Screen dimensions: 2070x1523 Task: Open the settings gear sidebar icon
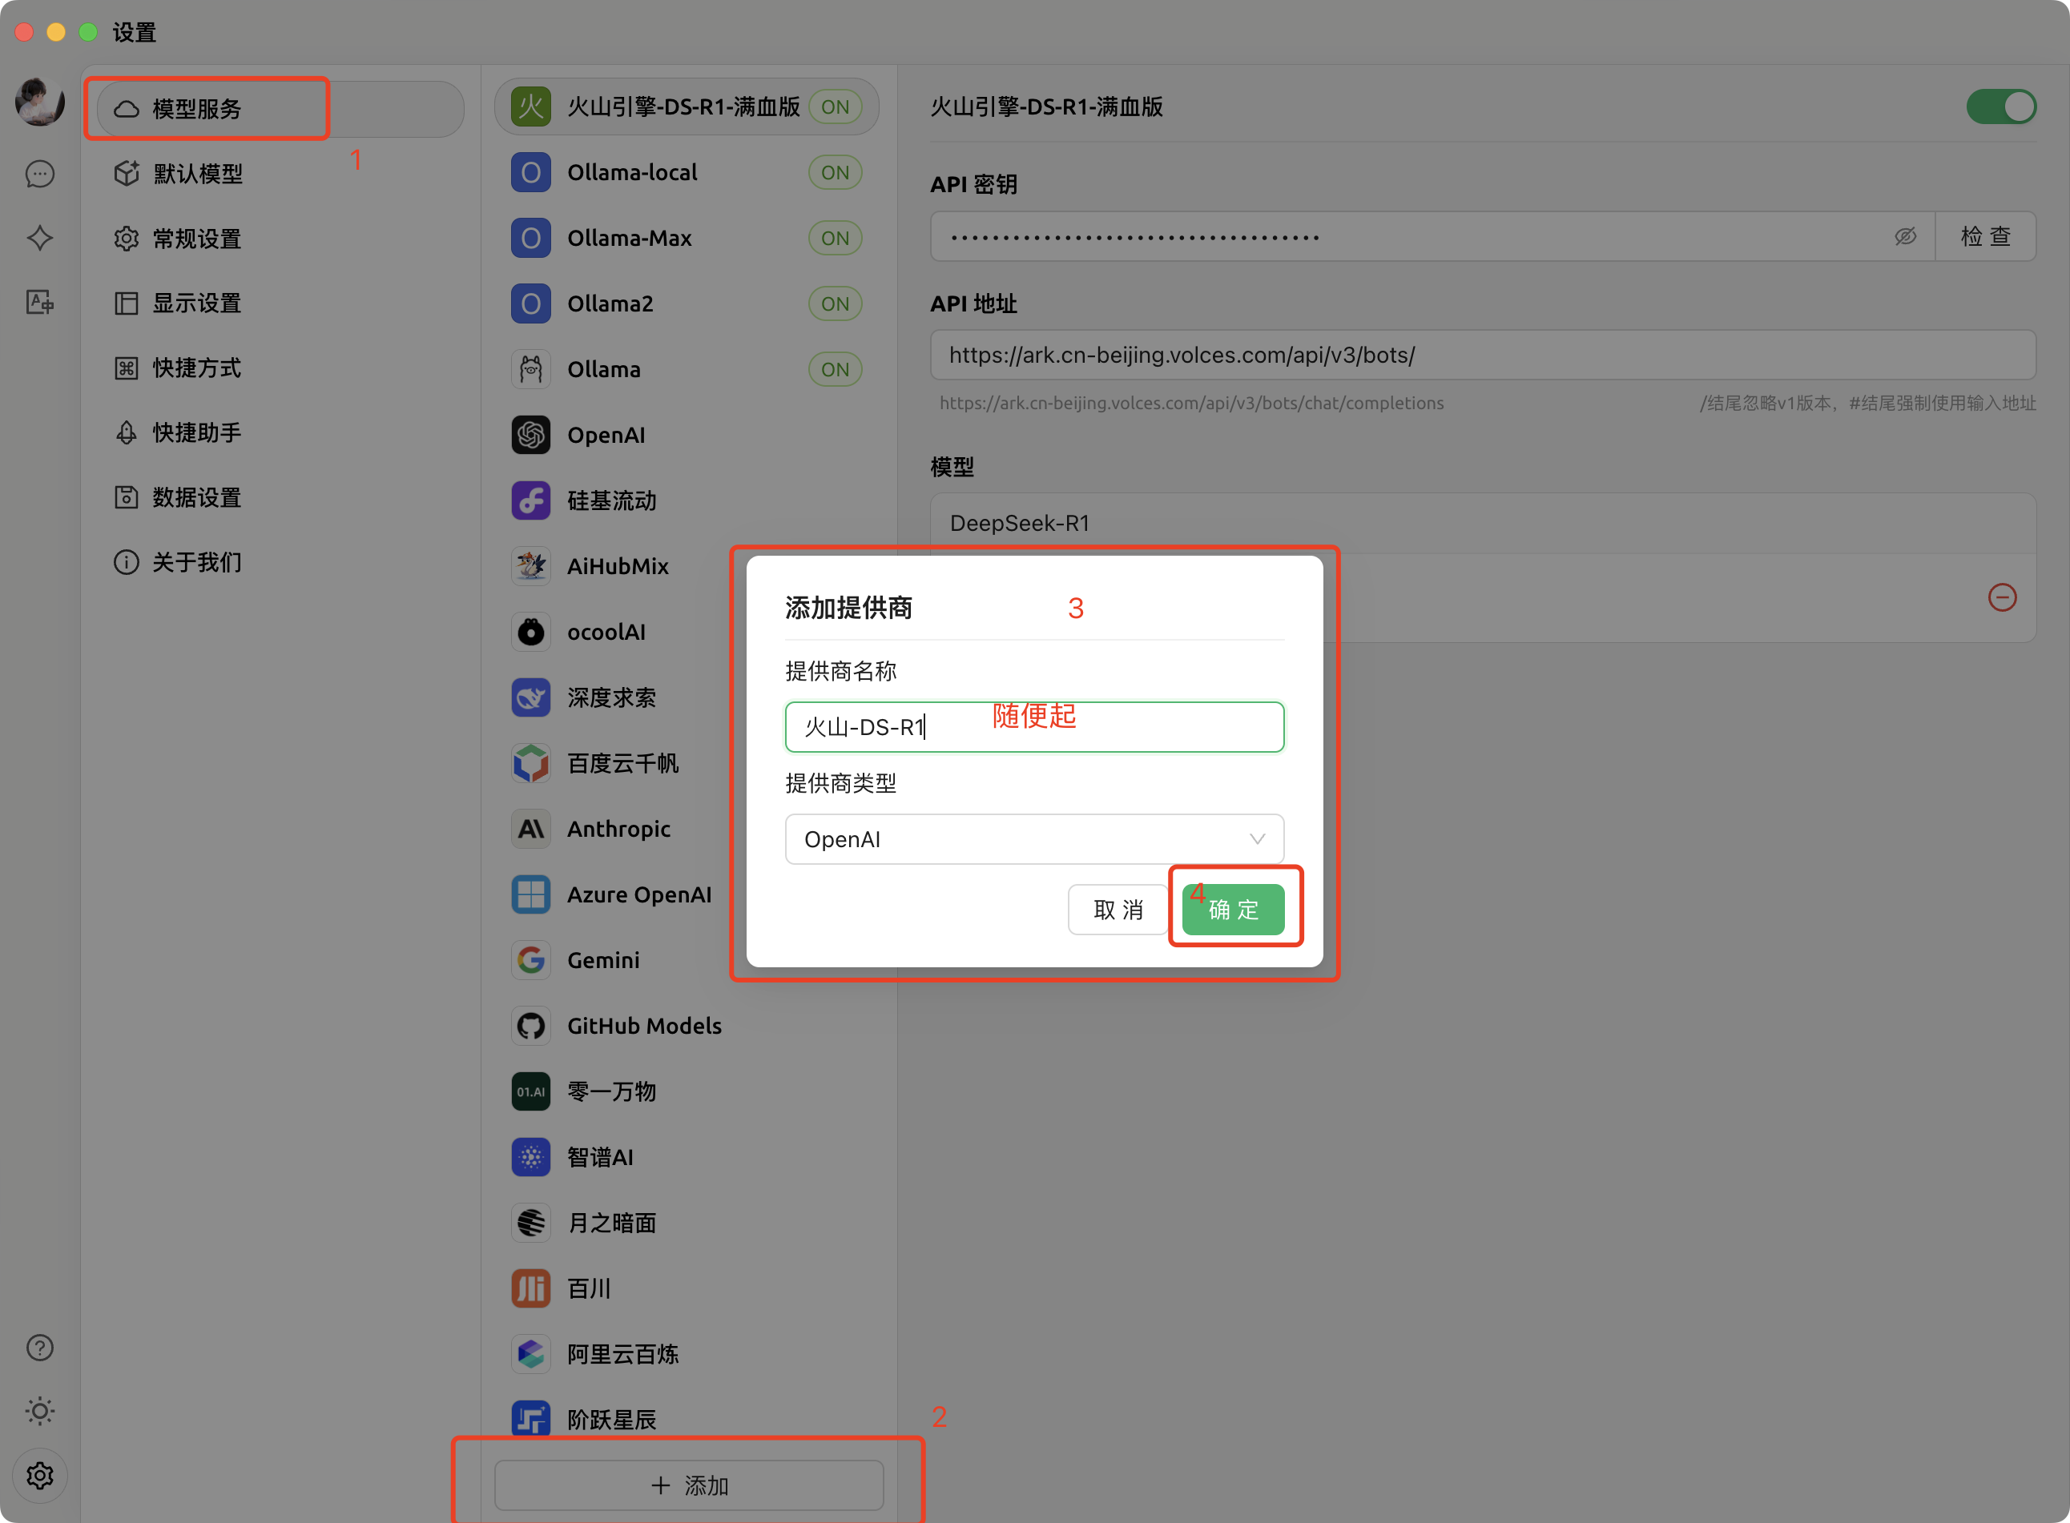click(x=39, y=1476)
